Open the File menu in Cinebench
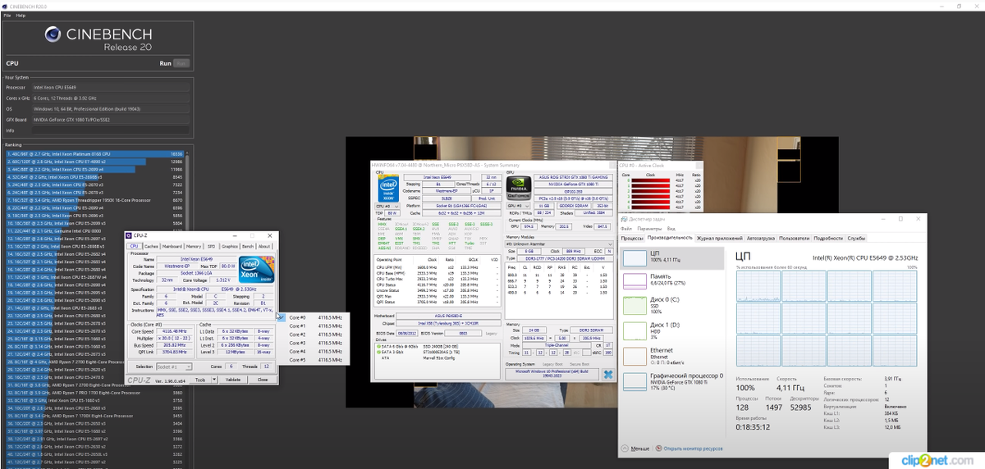 [7, 15]
